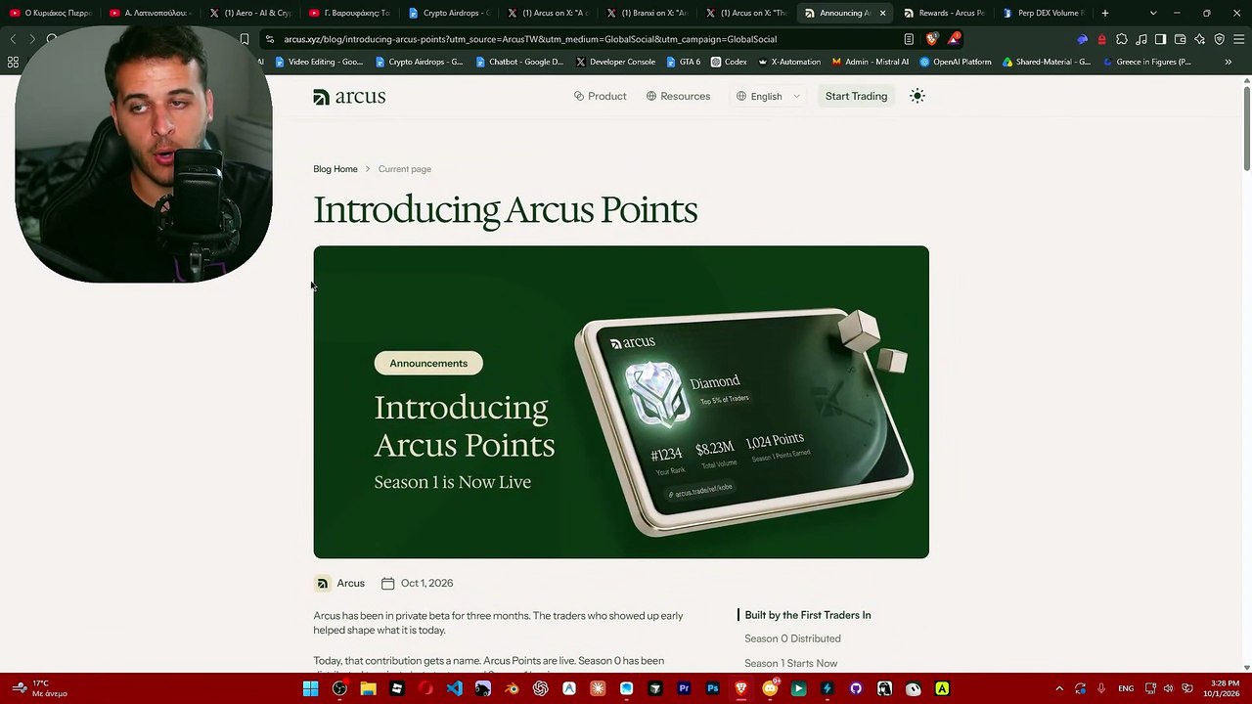Expand the system tray hidden icons chevron

(x=1059, y=688)
